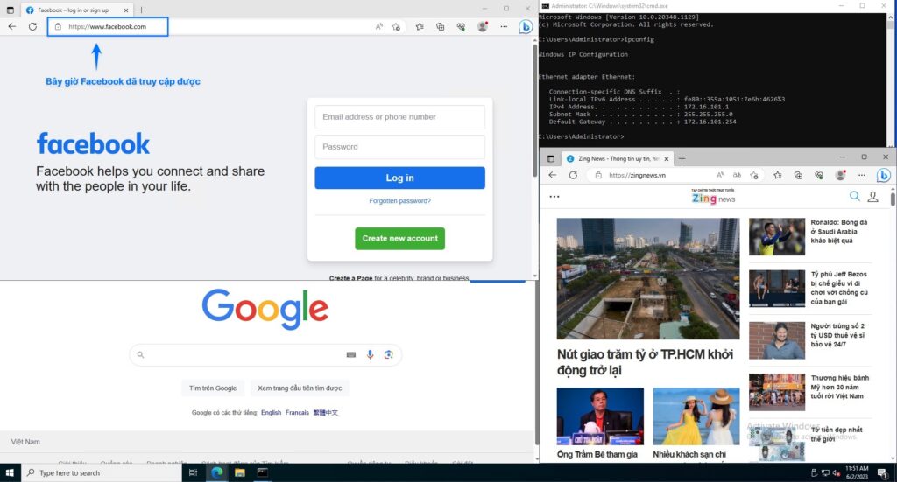Reload the Zing News page
This screenshot has height=482, width=897.
[x=573, y=175]
